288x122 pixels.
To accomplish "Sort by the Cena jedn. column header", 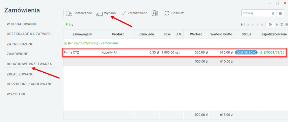I will [x=147, y=34].
